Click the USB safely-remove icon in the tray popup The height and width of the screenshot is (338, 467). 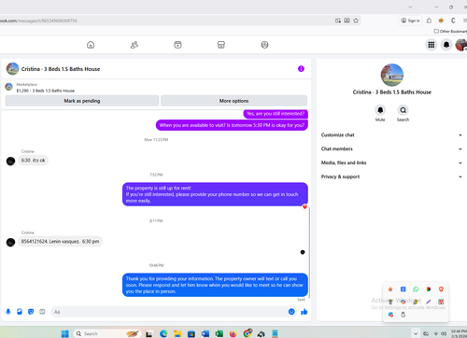[403, 315]
